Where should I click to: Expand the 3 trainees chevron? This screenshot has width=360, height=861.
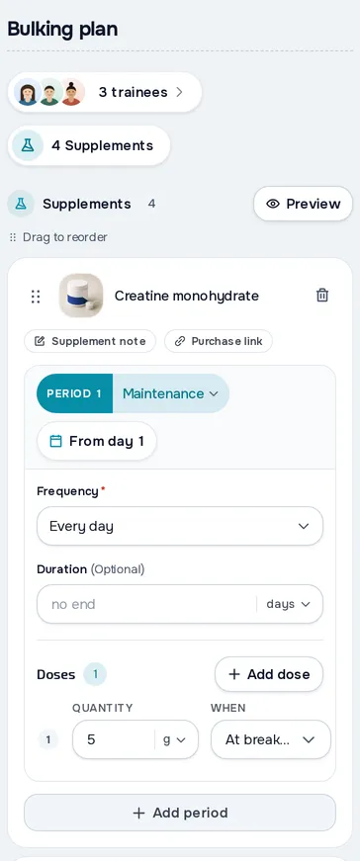point(179,92)
